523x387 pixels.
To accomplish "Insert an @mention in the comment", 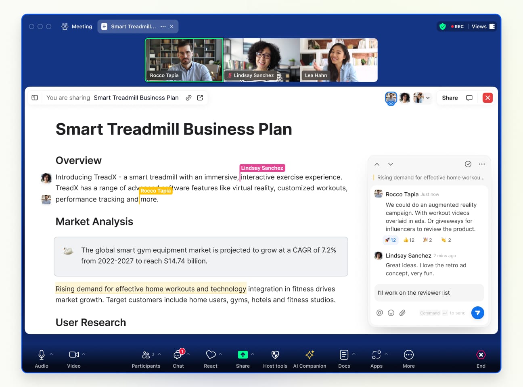I will (x=379, y=312).
